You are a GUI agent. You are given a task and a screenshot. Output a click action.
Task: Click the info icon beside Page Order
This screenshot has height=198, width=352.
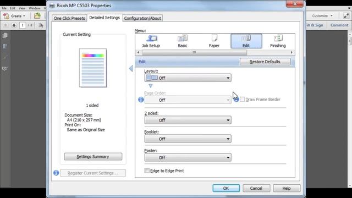click(x=141, y=100)
